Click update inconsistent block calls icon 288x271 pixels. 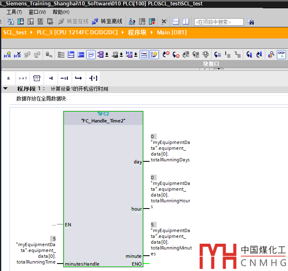click(x=205, y=55)
